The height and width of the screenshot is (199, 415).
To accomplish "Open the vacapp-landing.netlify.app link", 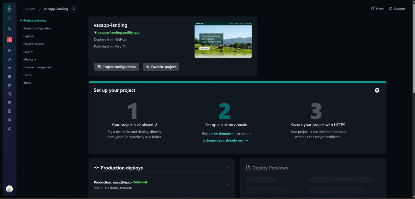I will [119, 32].
